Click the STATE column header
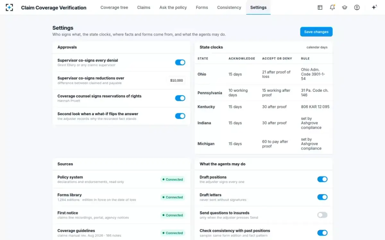This screenshot has height=240, width=385. coord(203,59)
